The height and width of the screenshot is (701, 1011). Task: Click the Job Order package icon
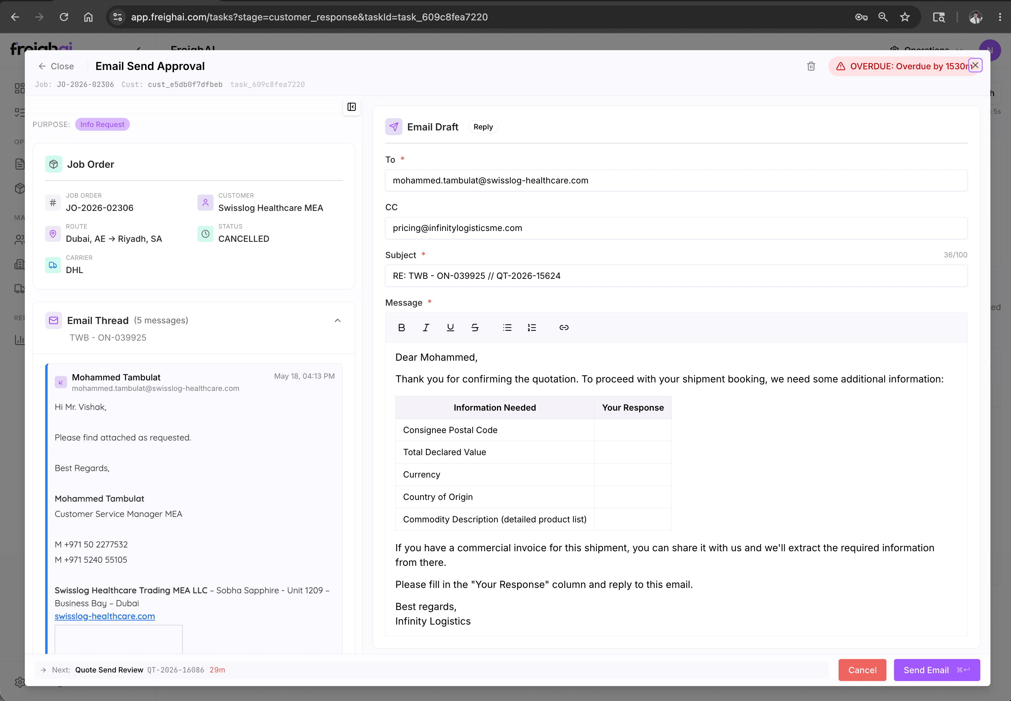54,164
